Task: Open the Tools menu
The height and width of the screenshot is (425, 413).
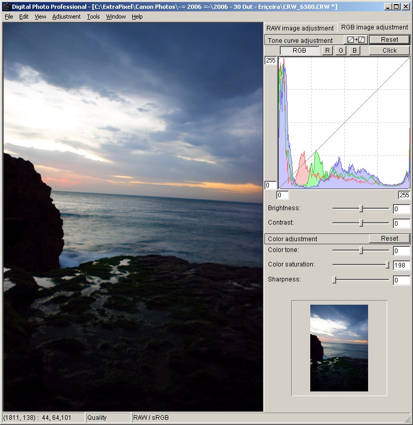Action: coord(93,17)
